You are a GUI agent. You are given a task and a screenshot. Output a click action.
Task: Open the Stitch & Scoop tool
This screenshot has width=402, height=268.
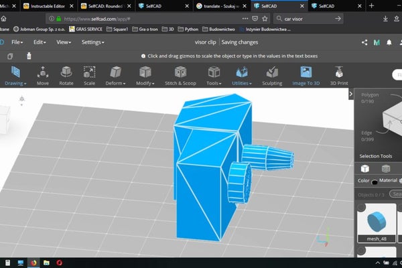coord(180,76)
